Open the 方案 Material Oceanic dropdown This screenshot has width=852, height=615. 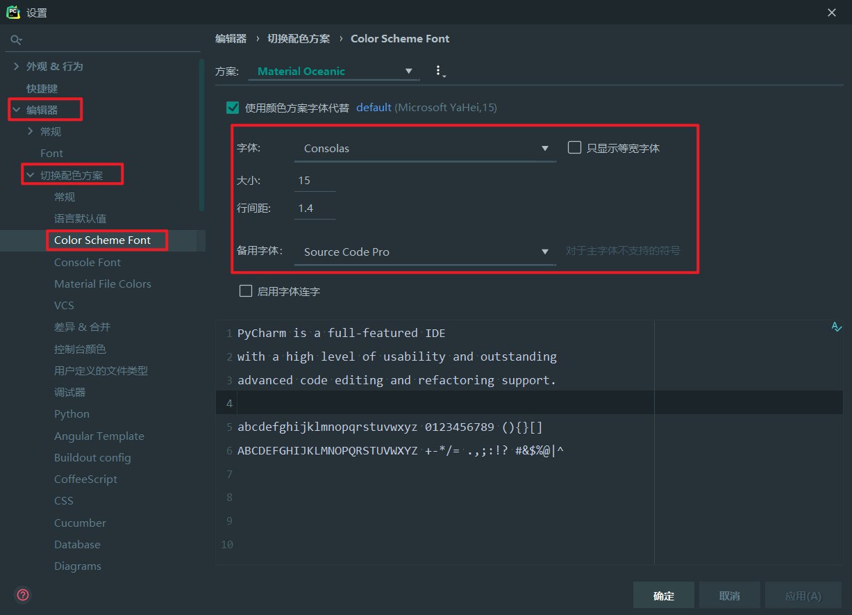click(x=334, y=71)
